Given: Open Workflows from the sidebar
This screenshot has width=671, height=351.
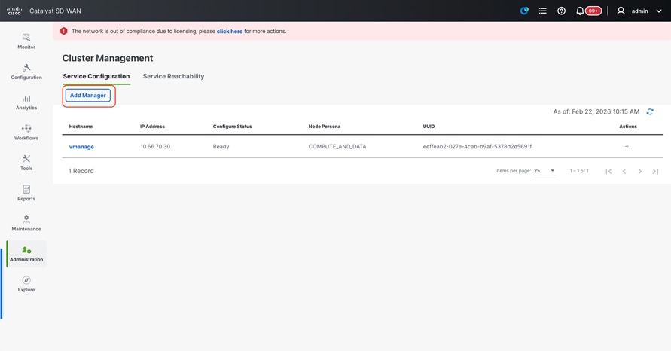Looking at the screenshot, I should (x=26, y=132).
